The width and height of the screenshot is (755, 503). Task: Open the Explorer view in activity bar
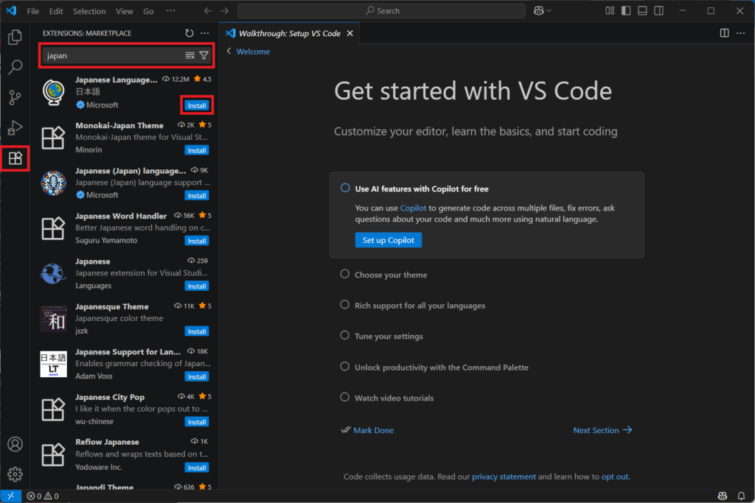point(15,38)
